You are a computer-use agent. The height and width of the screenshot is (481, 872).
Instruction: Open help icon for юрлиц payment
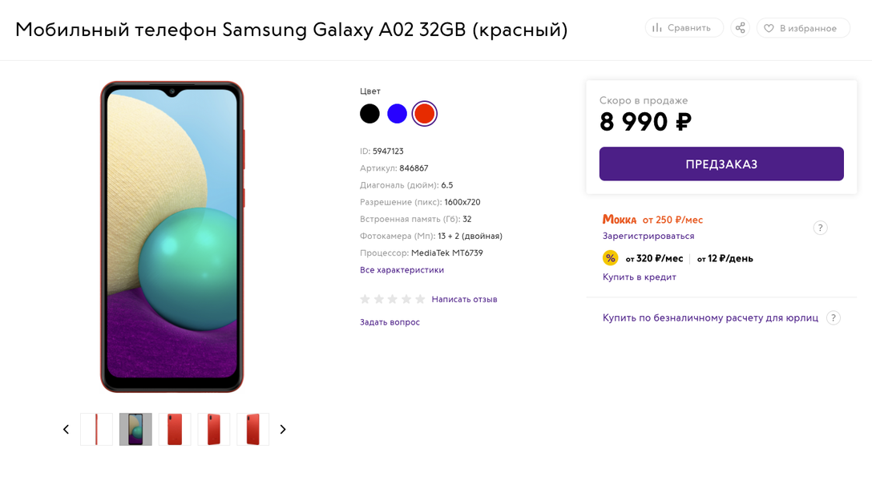click(x=834, y=317)
